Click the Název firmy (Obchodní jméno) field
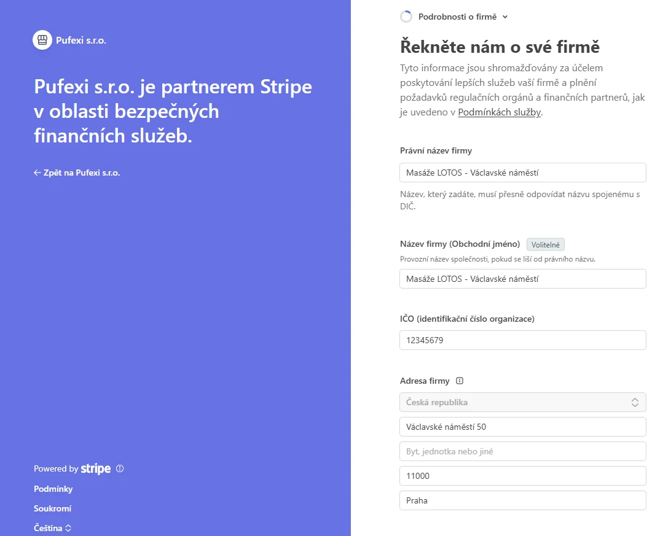Screen dimensions: 671x536 (x=522, y=279)
